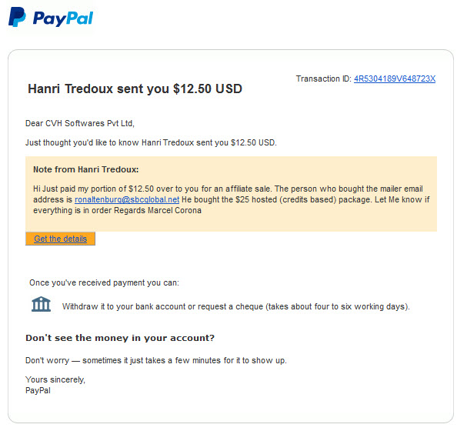This screenshot has height=431, width=467.
Task: Click the Dear CVH Softwares greeting line
Action: coord(80,123)
